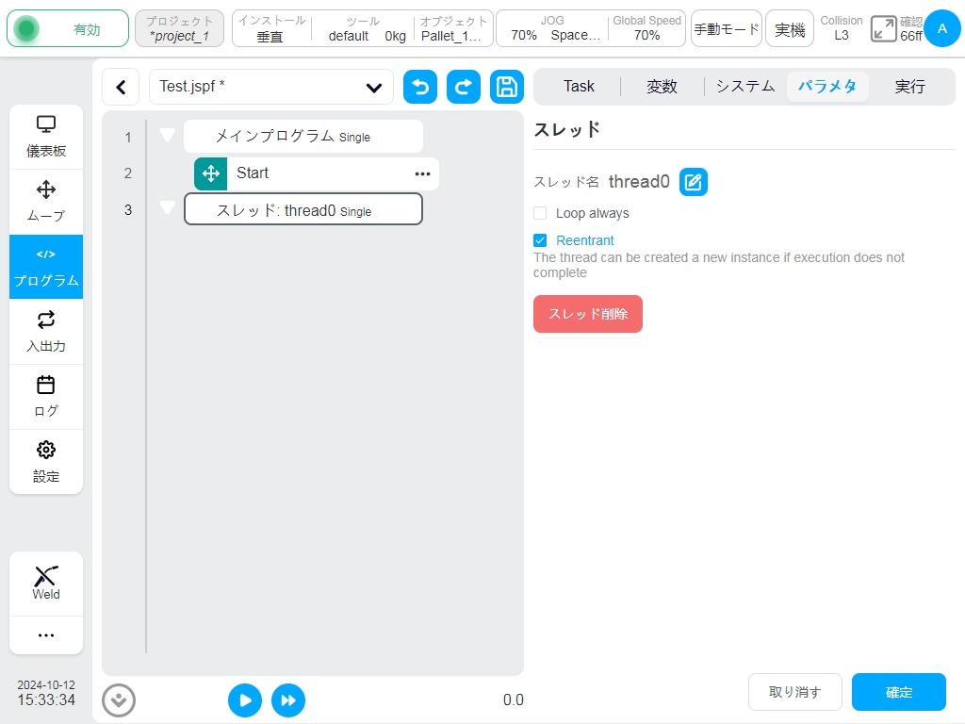This screenshot has width=965, height=724.
Task: Switch to the システム tab
Action: tap(745, 86)
